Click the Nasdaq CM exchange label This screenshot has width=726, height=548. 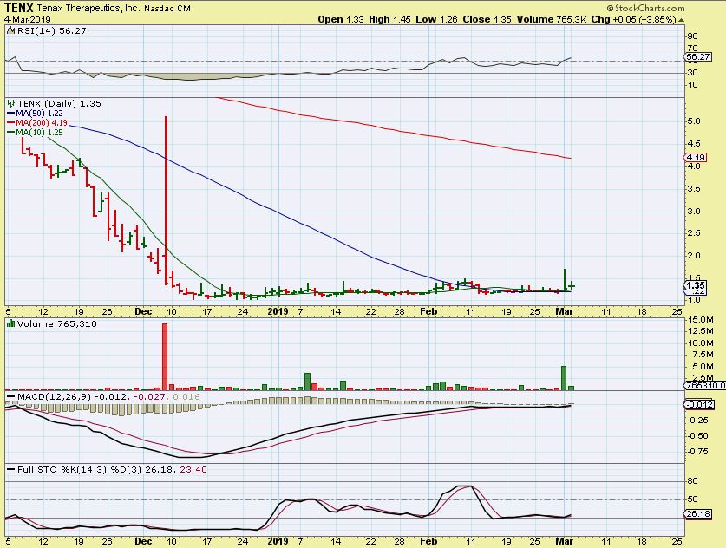click(x=167, y=9)
